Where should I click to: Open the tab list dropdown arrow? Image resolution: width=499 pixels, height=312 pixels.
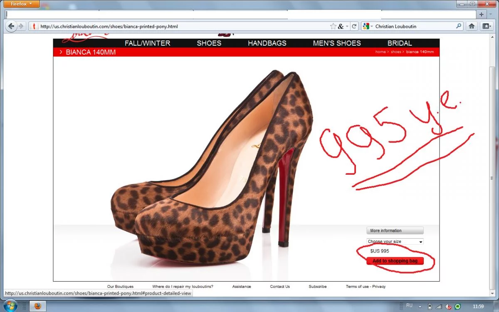point(491,14)
